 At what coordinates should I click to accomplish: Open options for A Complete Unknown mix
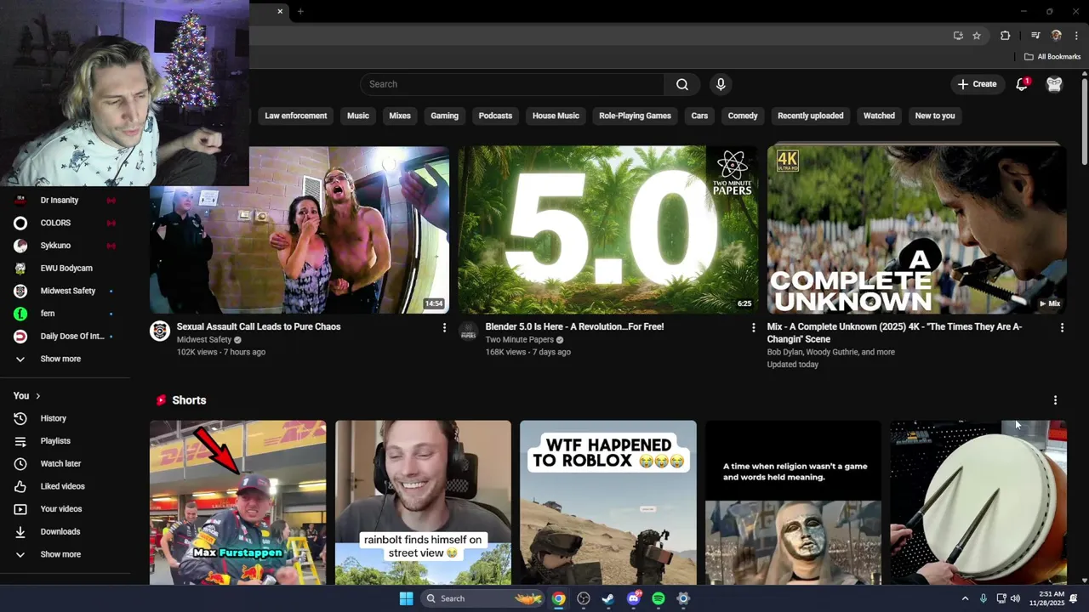1062,327
